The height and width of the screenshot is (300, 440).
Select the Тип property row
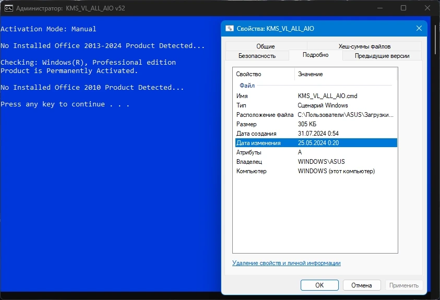point(316,105)
